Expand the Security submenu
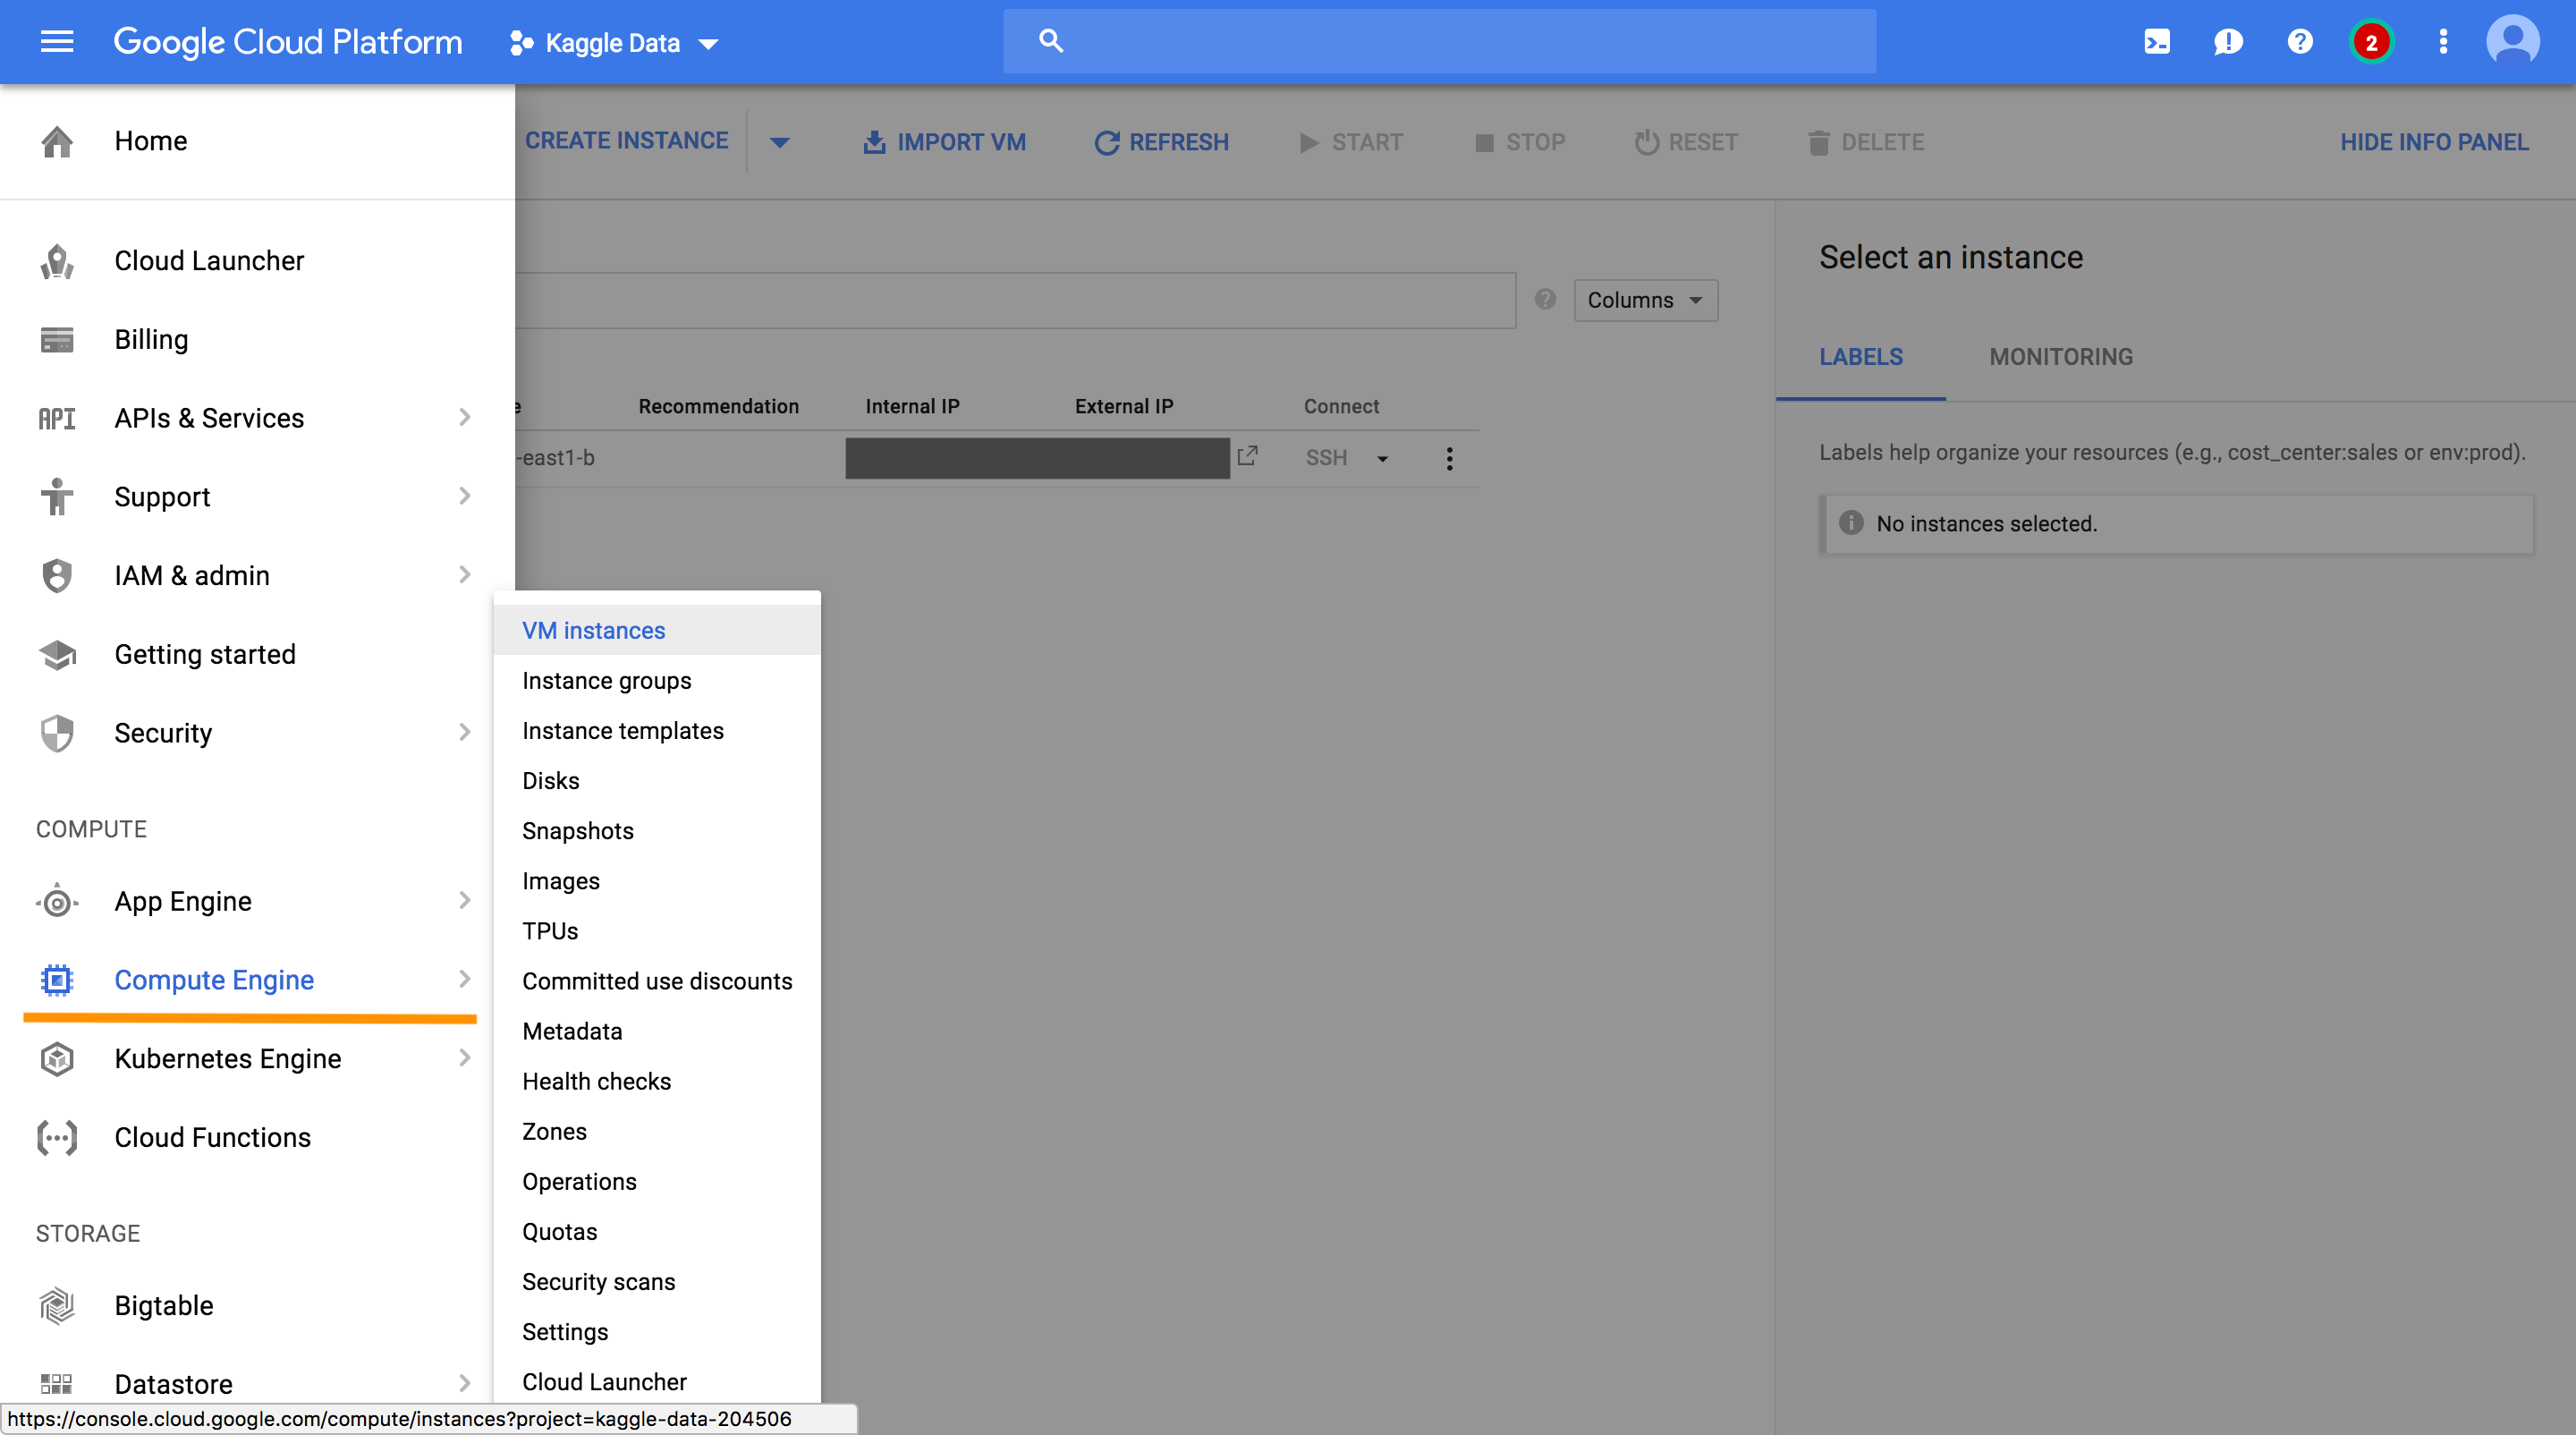 [x=464, y=733]
